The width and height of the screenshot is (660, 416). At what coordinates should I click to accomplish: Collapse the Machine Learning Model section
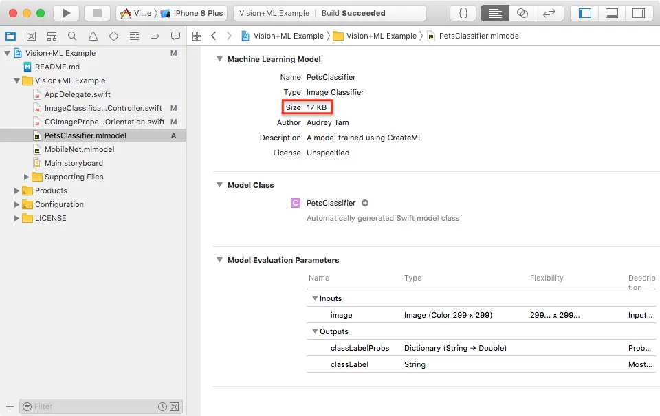(219, 59)
